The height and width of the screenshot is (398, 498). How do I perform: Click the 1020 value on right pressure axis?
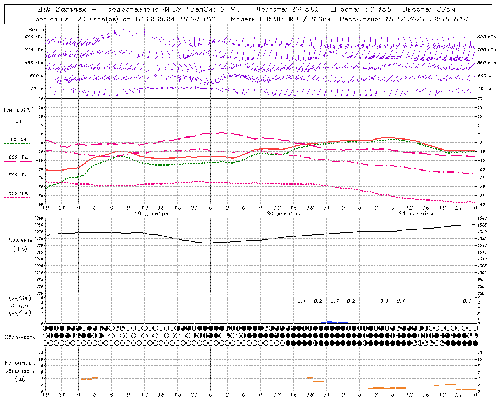click(x=482, y=246)
